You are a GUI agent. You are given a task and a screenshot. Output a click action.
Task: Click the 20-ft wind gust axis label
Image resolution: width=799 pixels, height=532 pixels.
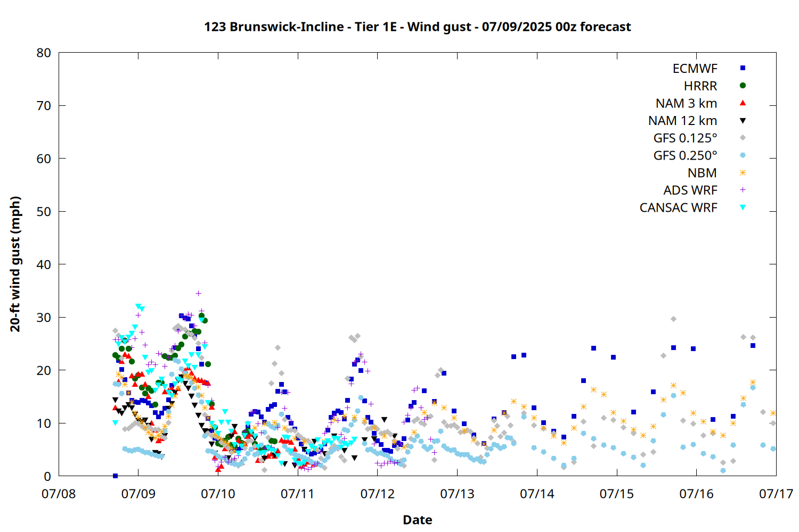coord(15,264)
